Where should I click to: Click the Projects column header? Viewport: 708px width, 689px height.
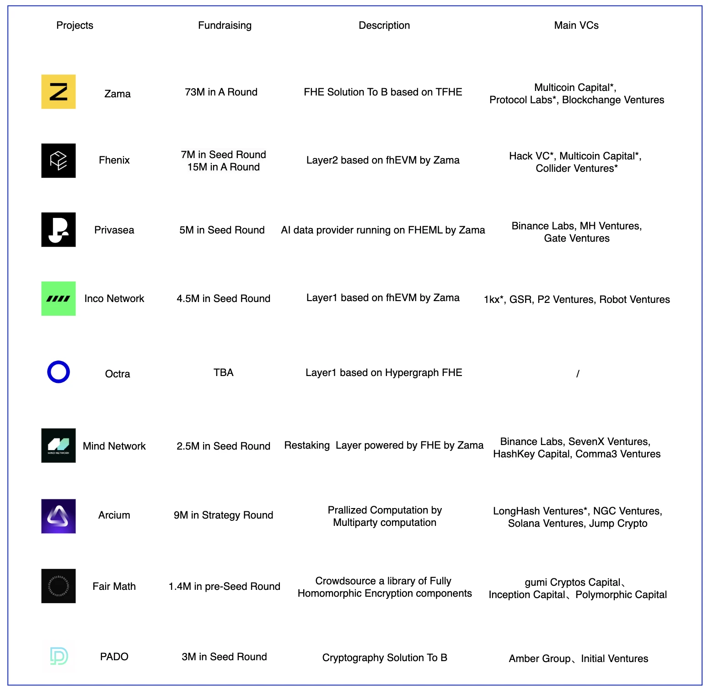coord(75,26)
